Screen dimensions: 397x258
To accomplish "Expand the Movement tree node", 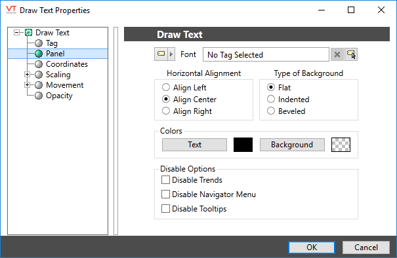I will (27, 85).
